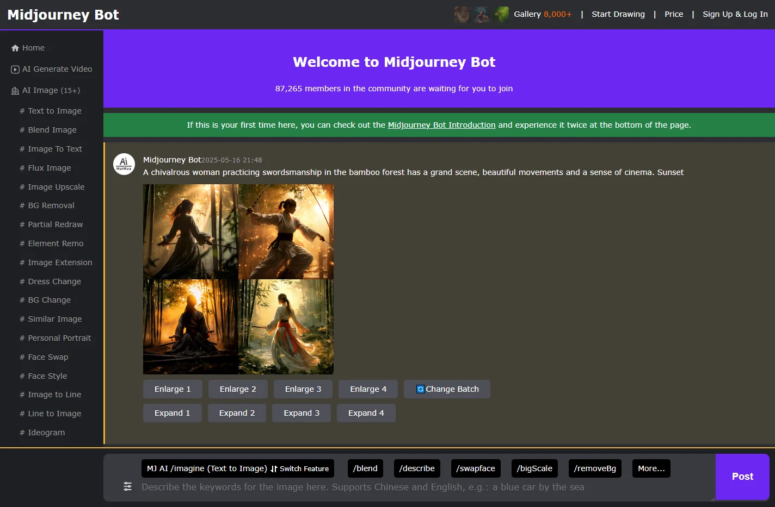Click the Expand 3 button
This screenshot has height=507, width=775.
(302, 413)
